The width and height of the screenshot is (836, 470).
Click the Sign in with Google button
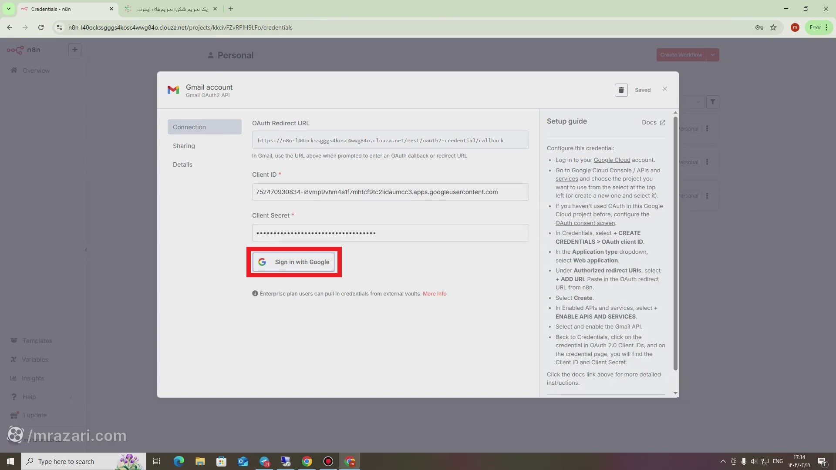pyautogui.click(x=294, y=262)
